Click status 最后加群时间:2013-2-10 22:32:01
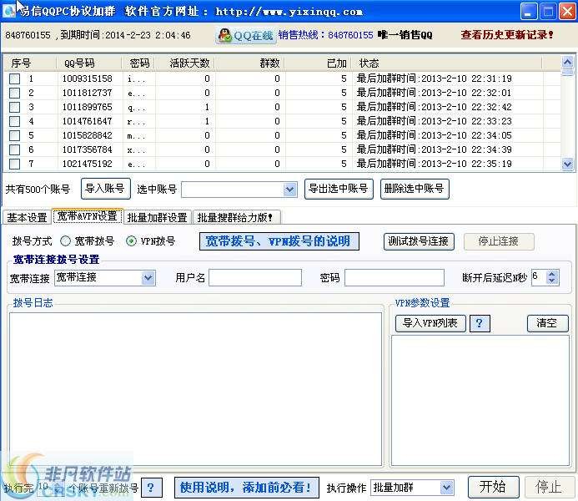The image size is (578, 501). pos(434,93)
